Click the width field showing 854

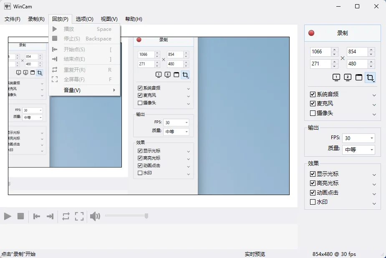[x=357, y=52]
